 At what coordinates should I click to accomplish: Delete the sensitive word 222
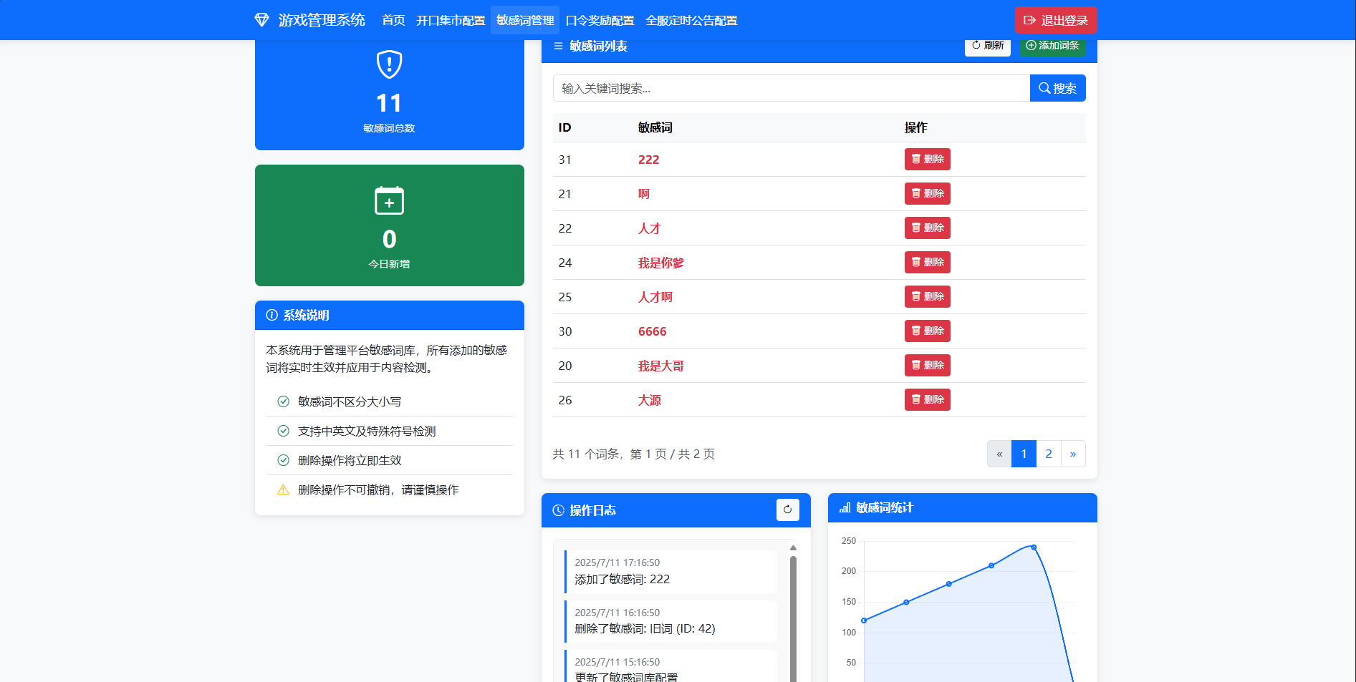[x=927, y=159]
